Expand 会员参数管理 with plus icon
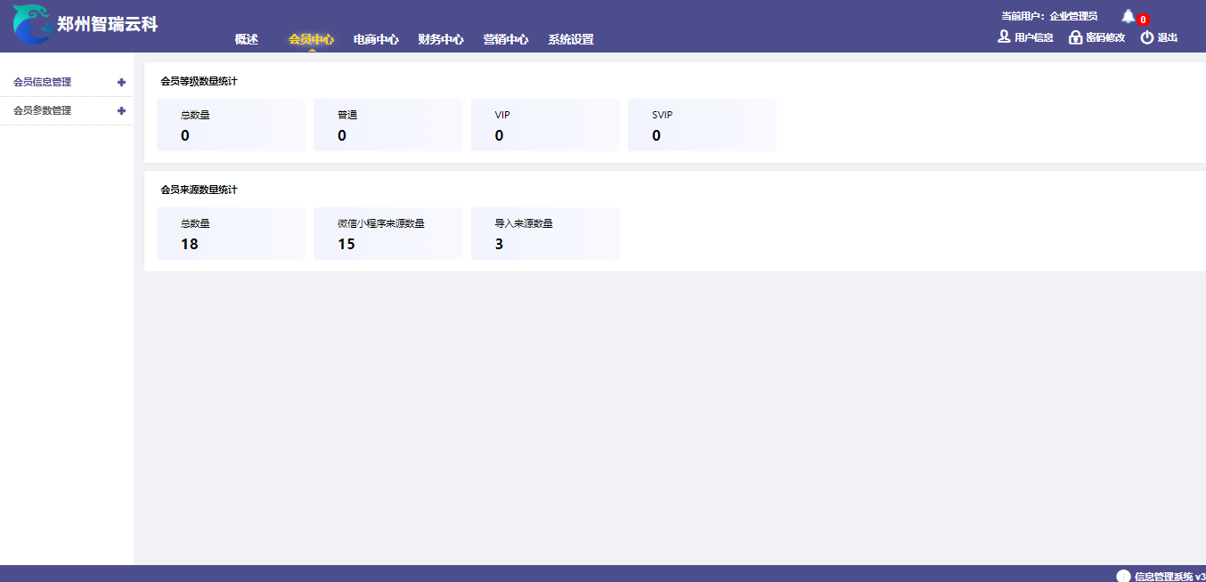 (121, 110)
